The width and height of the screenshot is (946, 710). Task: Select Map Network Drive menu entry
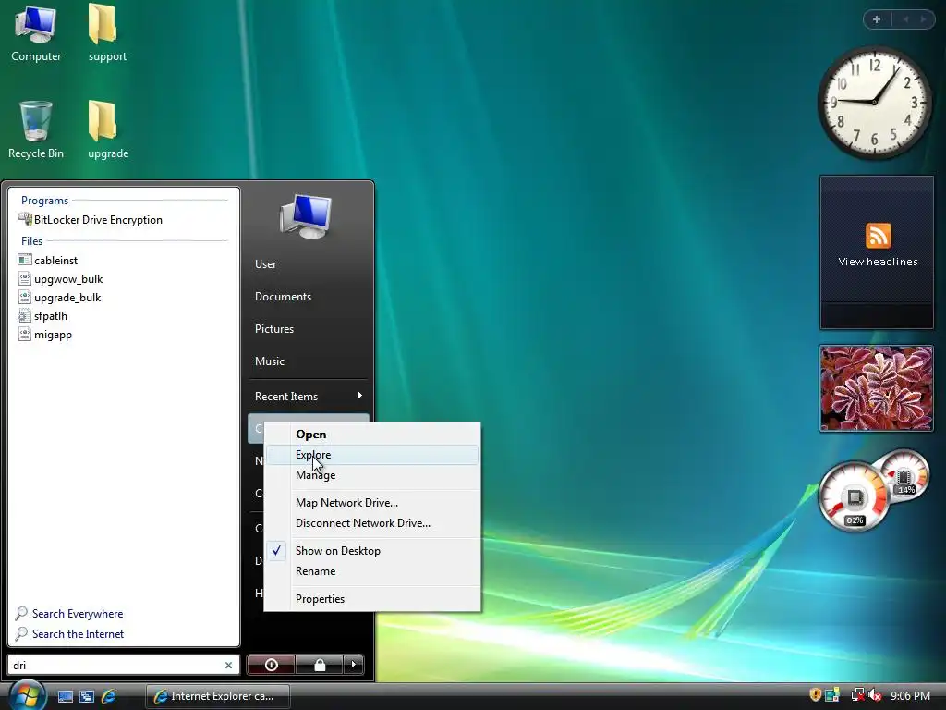372,502
